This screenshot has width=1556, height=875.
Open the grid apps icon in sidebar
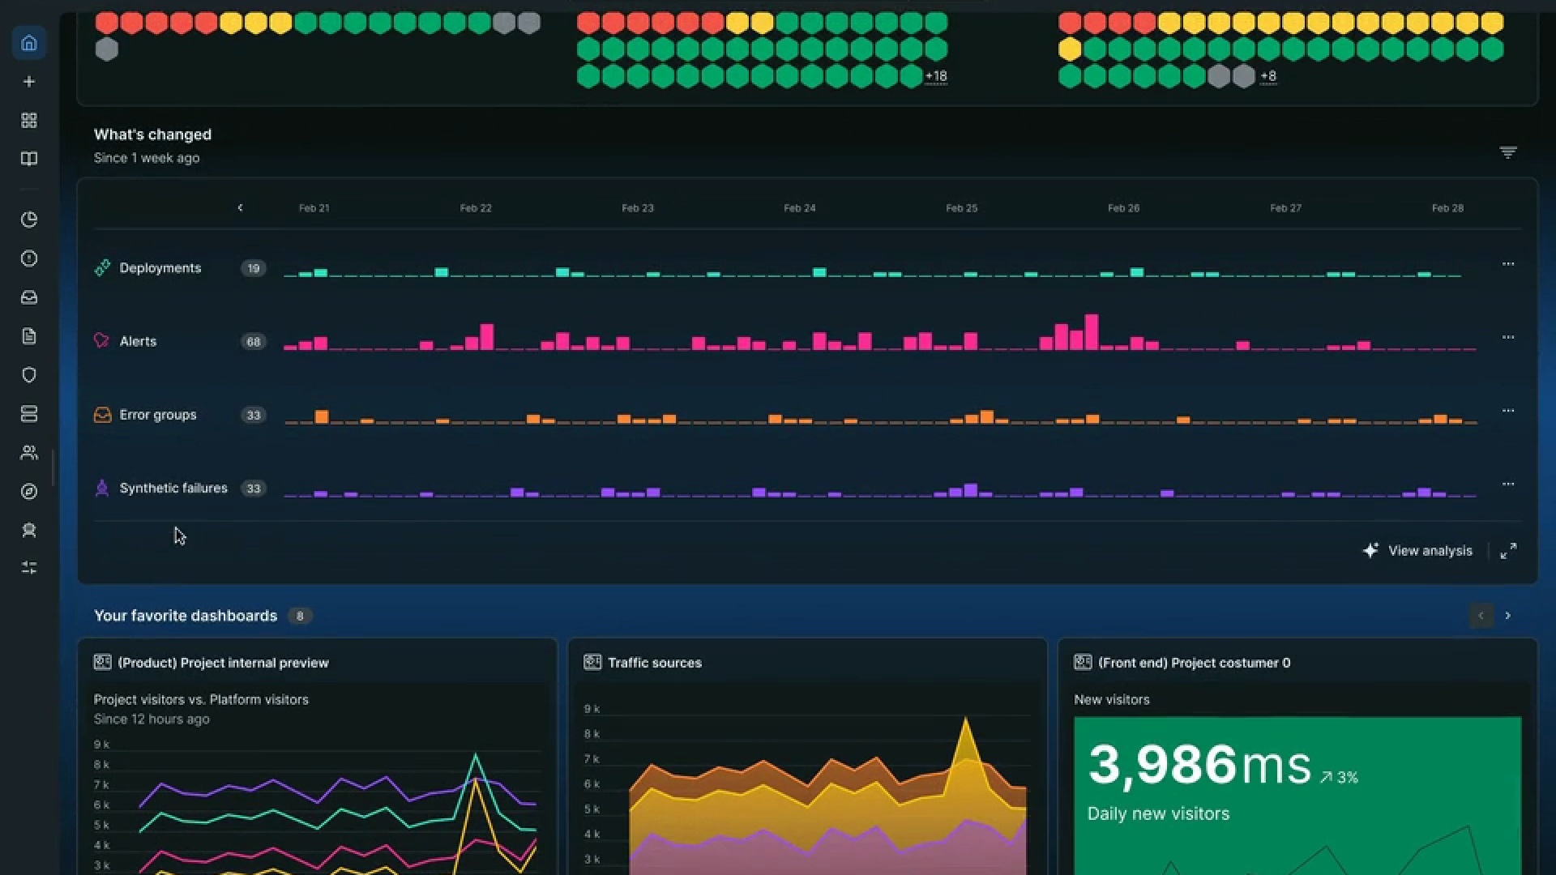coord(29,121)
